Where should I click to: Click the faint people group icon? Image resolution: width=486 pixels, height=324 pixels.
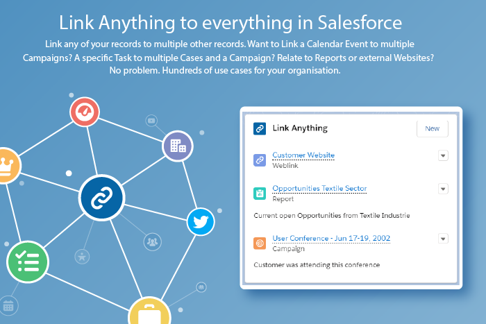tap(152, 241)
